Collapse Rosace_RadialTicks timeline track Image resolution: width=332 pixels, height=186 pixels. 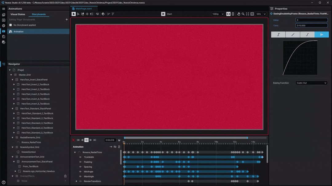click(x=75, y=152)
